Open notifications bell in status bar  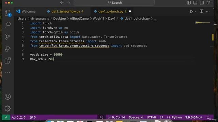coord(208,117)
